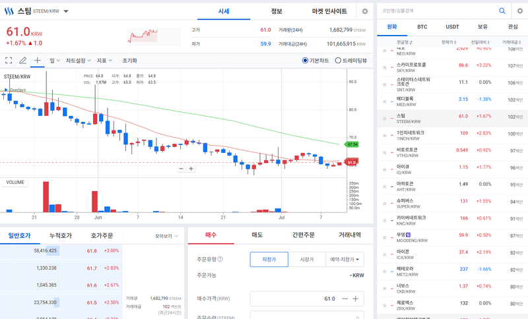The width and height of the screenshot is (528, 319).
Task: Sort list by 전일대비 column
Action: [480, 42]
